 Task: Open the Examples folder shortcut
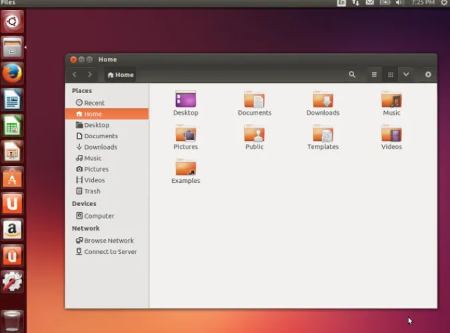186,168
